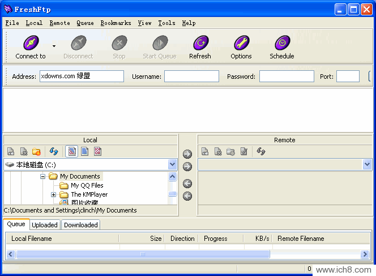Click the upper left-arrow transfer button

(x=187, y=184)
